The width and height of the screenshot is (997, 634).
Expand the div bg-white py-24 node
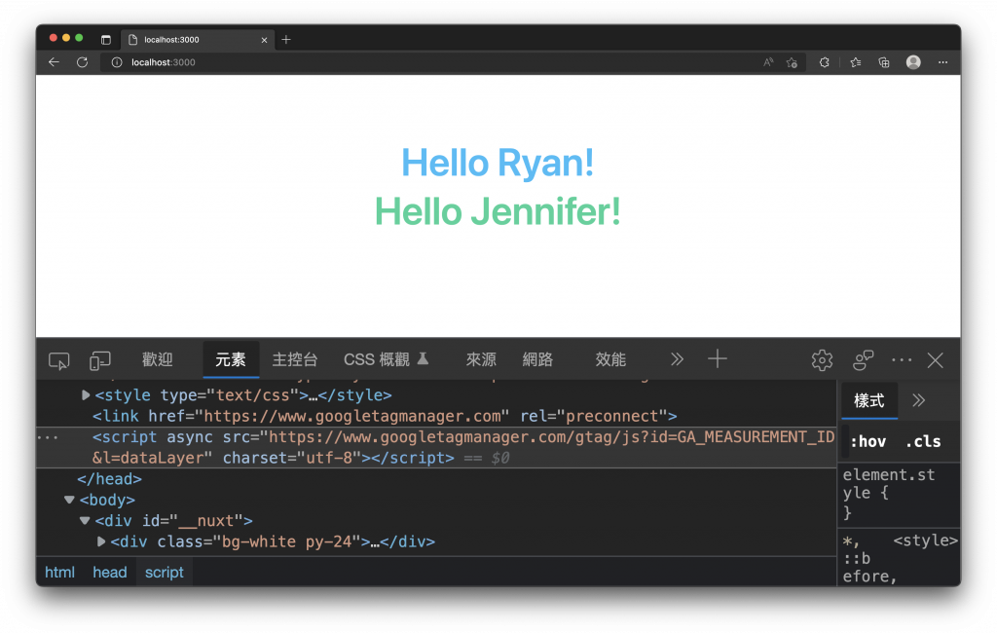click(x=101, y=541)
